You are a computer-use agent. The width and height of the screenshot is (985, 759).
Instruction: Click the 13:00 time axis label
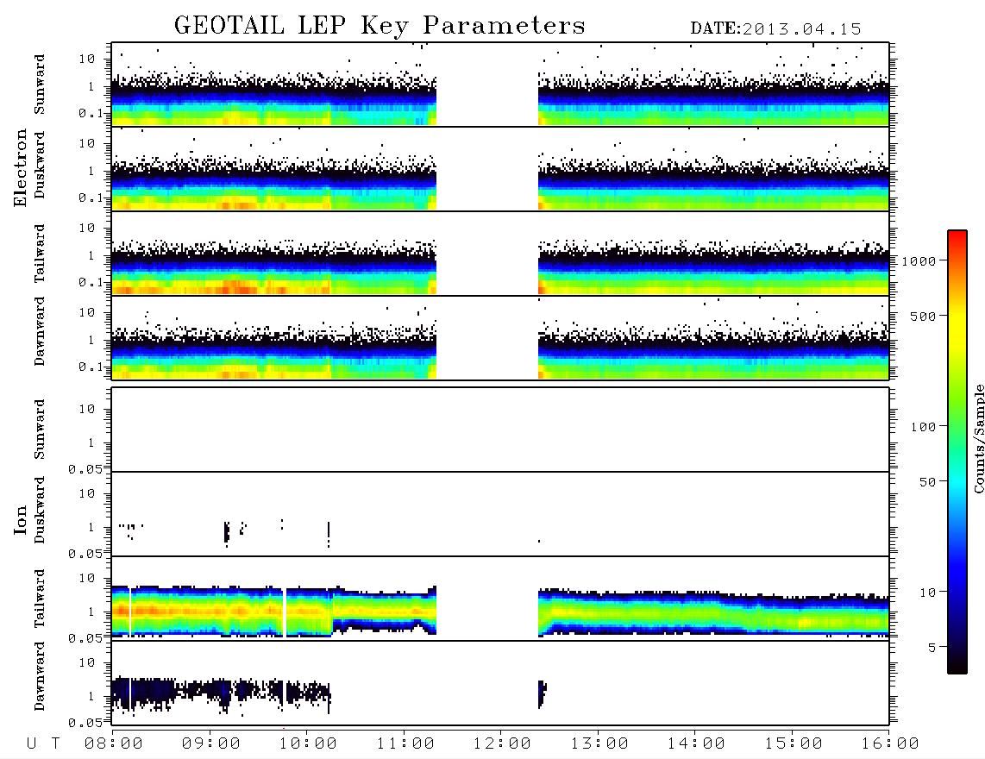(599, 743)
